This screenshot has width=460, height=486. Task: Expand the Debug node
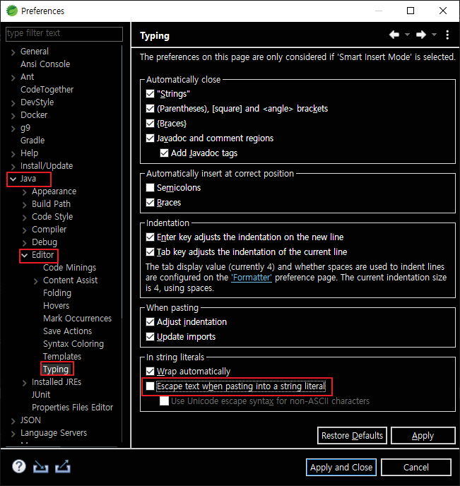click(x=25, y=243)
